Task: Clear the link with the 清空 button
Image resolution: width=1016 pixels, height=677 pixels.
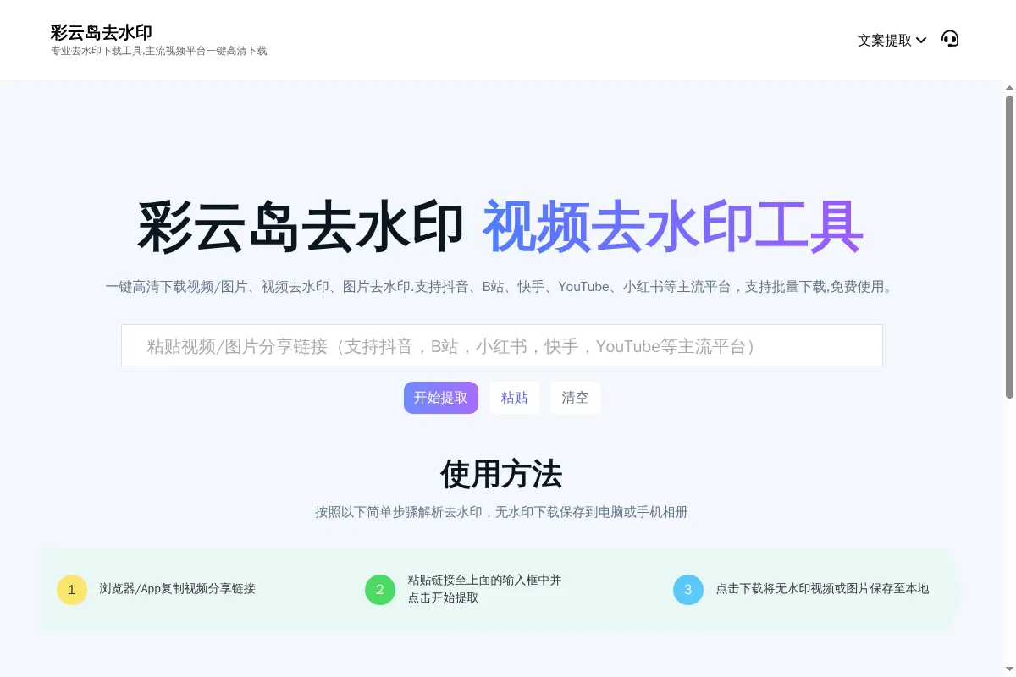Action: point(575,398)
